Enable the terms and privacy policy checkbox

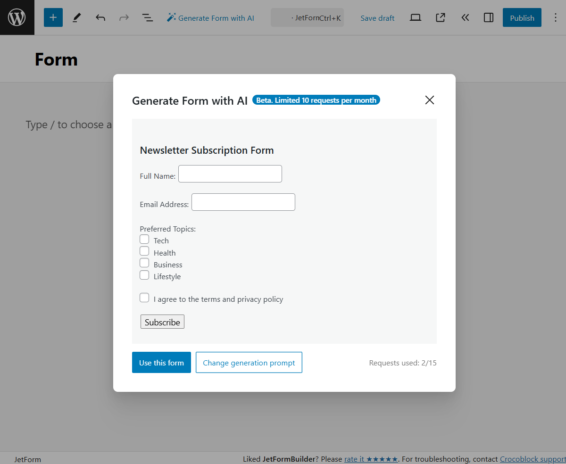point(144,298)
